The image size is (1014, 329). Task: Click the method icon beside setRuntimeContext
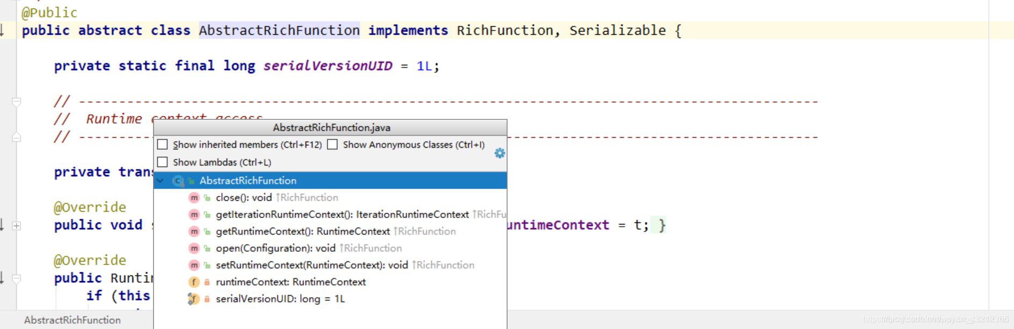(x=194, y=265)
